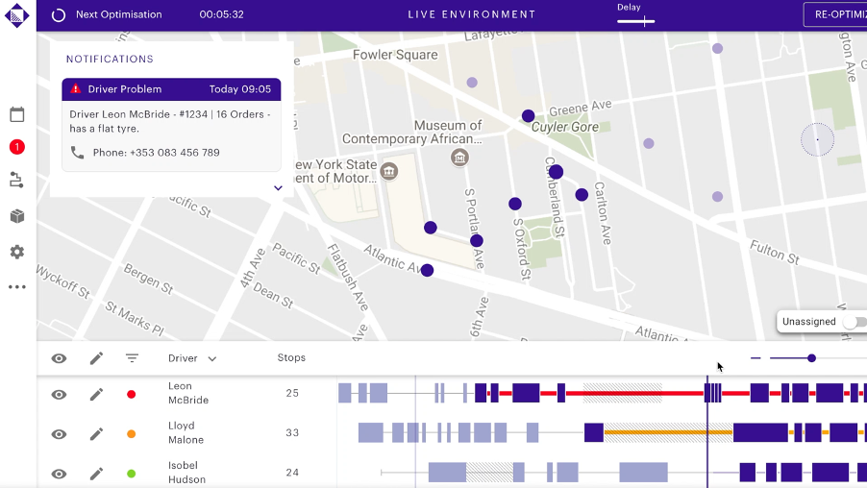The width and height of the screenshot is (867, 488).
Task: Click Leon McBride's stop count 25
Action: (292, 393)
